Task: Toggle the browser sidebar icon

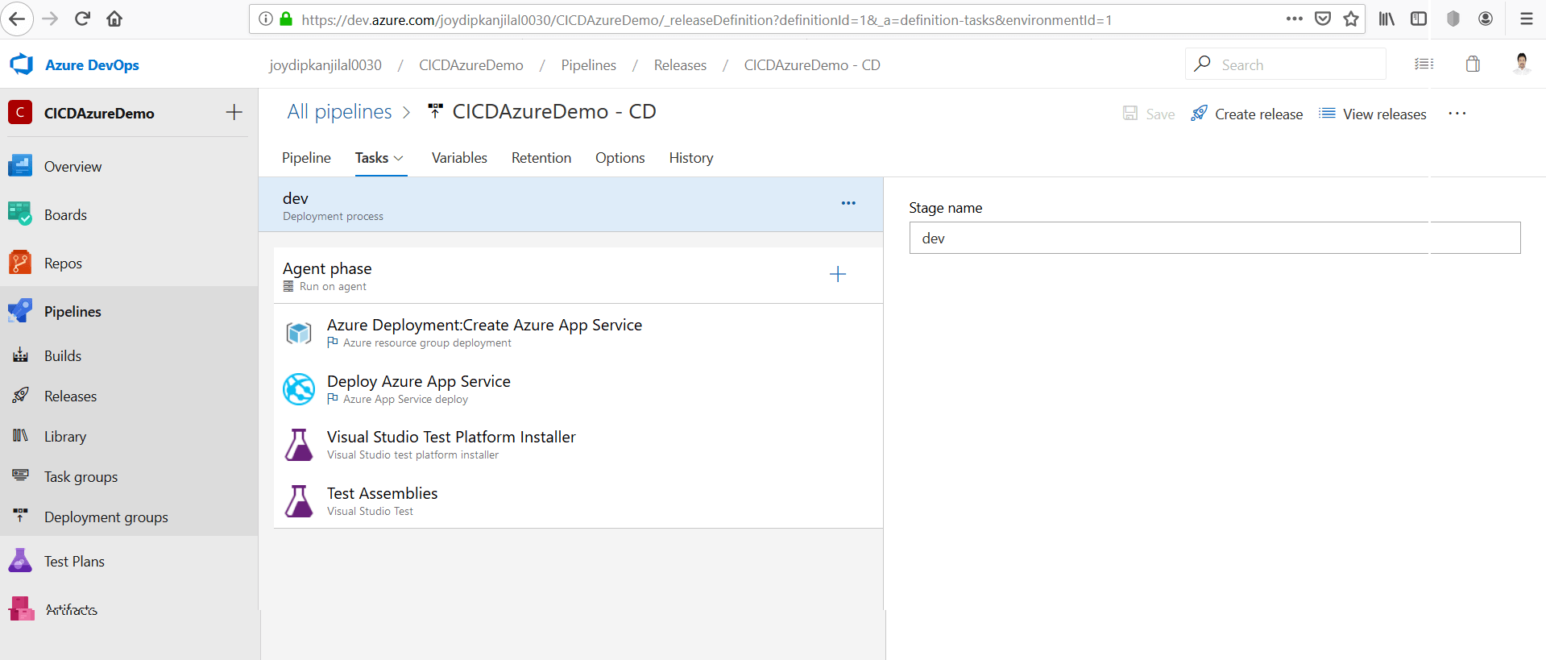Action: 1419,19
